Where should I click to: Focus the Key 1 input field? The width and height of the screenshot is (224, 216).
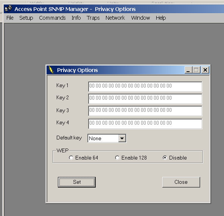coord(145,87)
